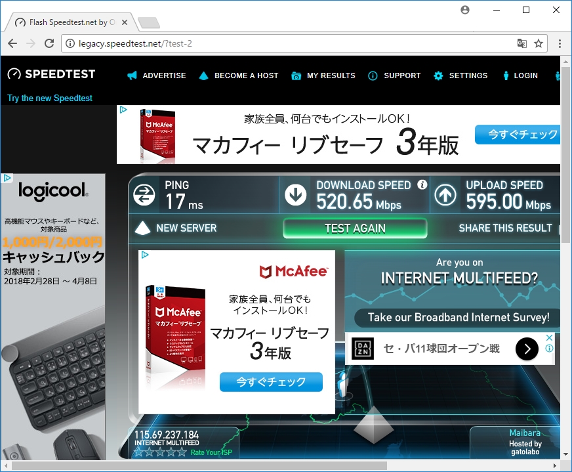
Task: Reload the Speedtest page
Action: point(49,43)
